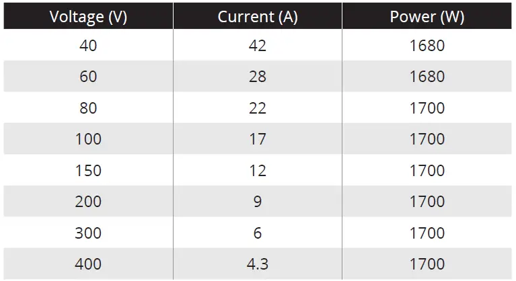Screen dimensions: 516x281
Task: Select the 100 voltage cell
Action: coord(88,139)
